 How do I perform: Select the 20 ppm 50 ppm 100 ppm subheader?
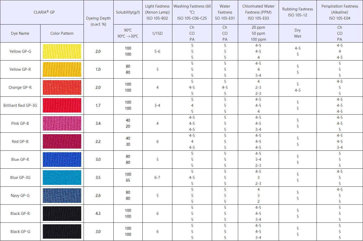258,33
